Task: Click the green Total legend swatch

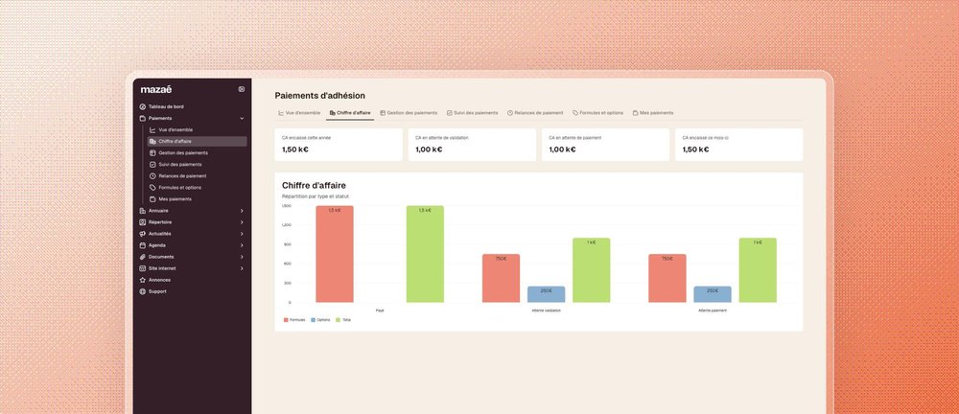Action: 339,320
